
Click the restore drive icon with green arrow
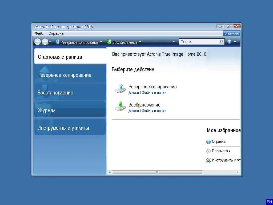(x=120, y=106)
